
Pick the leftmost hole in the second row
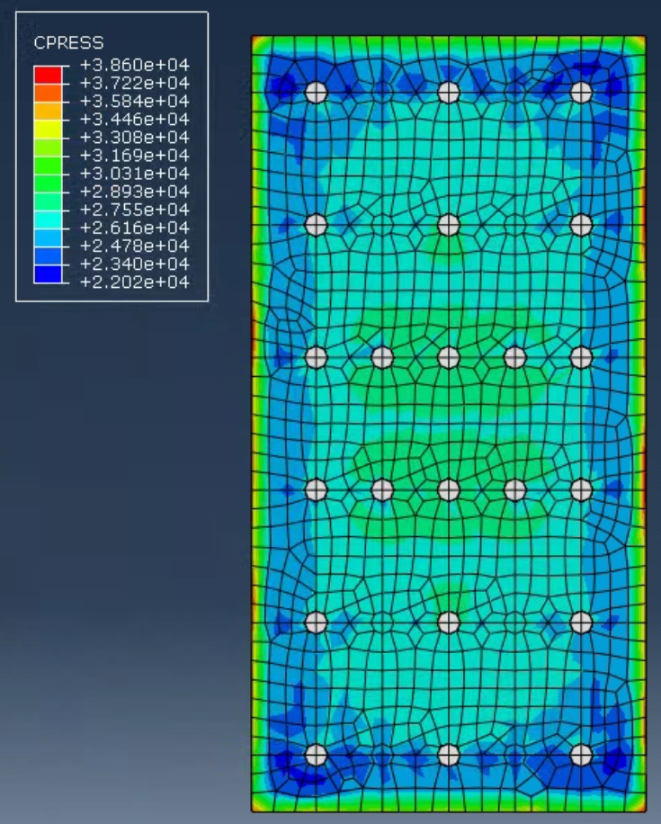coord(316,225)
